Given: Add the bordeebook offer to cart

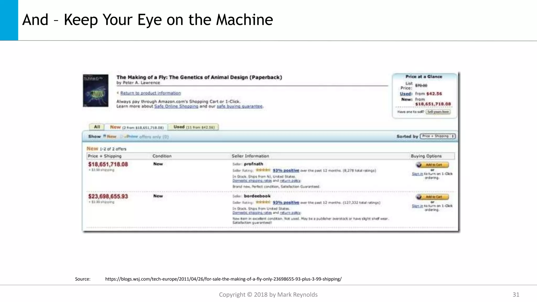Looking at the screenshot, I should (432, 197).
